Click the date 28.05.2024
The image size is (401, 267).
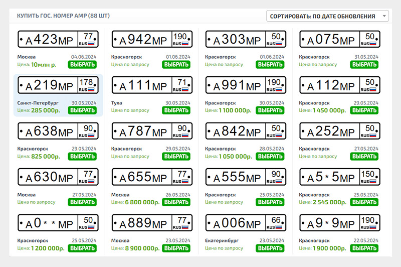(272, 149)
